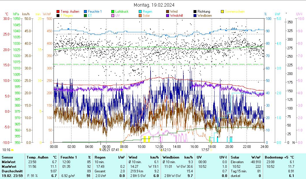The image size is (306, 179).
Task: Click the pink UV legend square
Action: coord(113,16)
